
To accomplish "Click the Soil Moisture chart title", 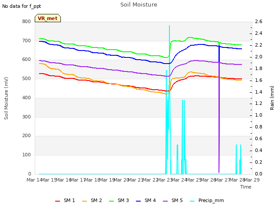I will click(x=139, y=5).
